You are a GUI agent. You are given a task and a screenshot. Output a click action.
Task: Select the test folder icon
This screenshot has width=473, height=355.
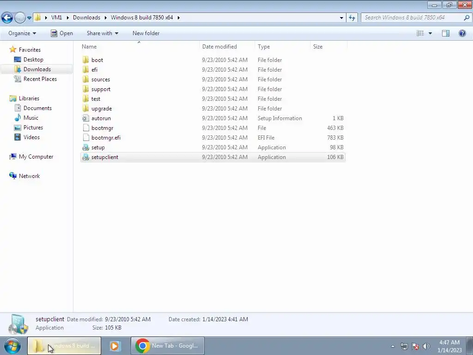(x=85, y=99)
